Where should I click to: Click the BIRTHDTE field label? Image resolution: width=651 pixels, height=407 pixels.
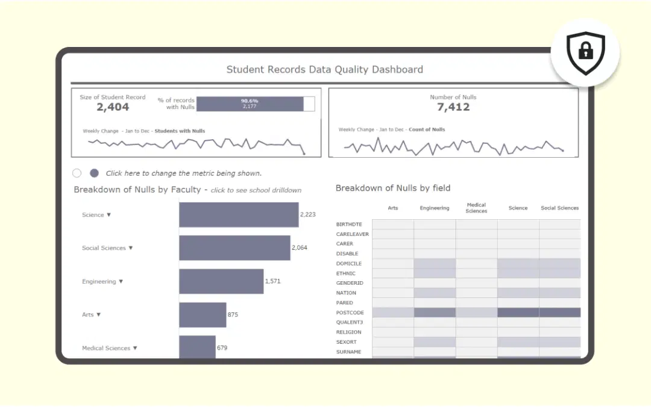click(348, 224)
